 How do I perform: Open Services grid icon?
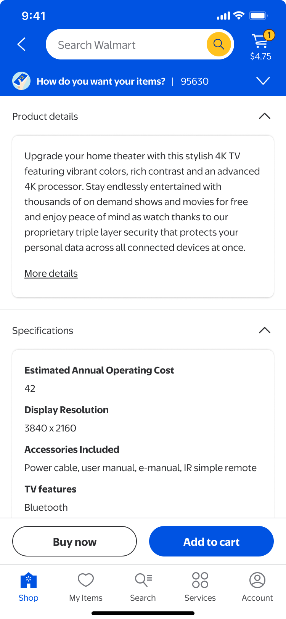point(200,580)
